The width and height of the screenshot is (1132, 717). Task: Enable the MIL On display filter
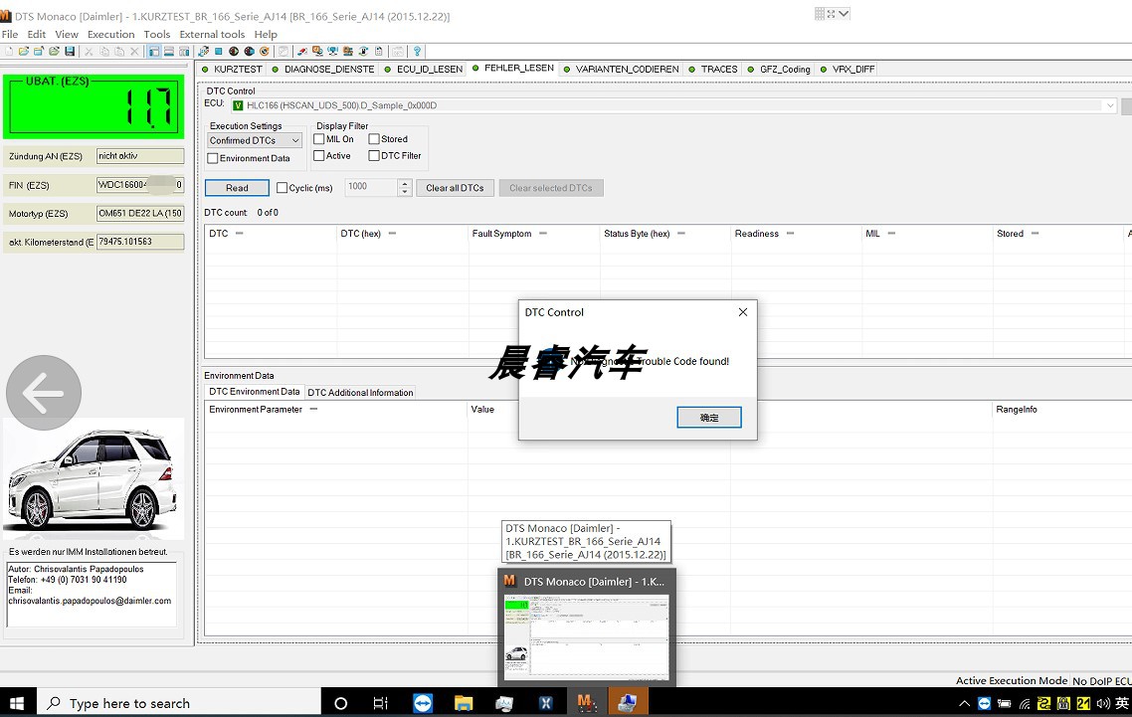point(319,138)
